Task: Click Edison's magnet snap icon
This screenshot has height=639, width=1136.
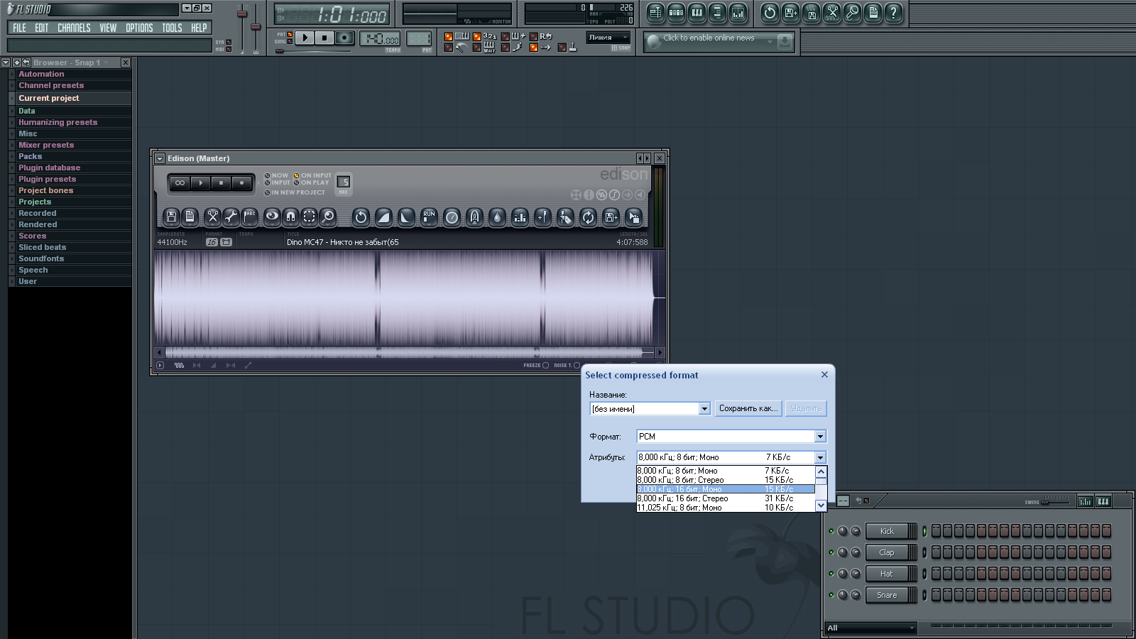Action: pos(290,217)
